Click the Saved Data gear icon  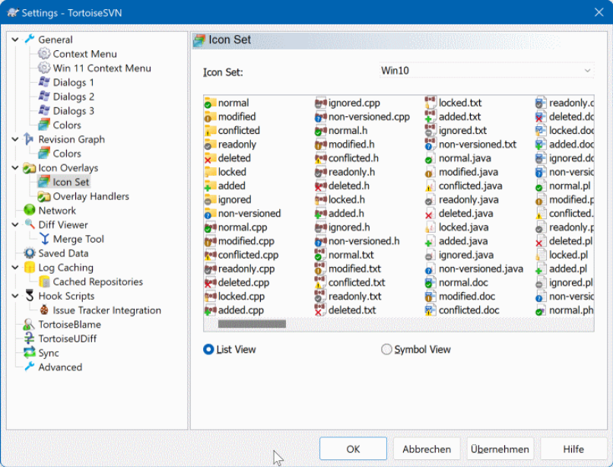coord(30,253)
